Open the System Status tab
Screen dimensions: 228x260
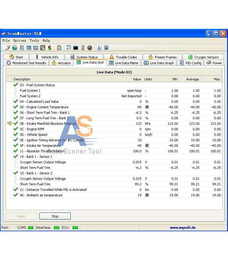(x=84, y=57)
